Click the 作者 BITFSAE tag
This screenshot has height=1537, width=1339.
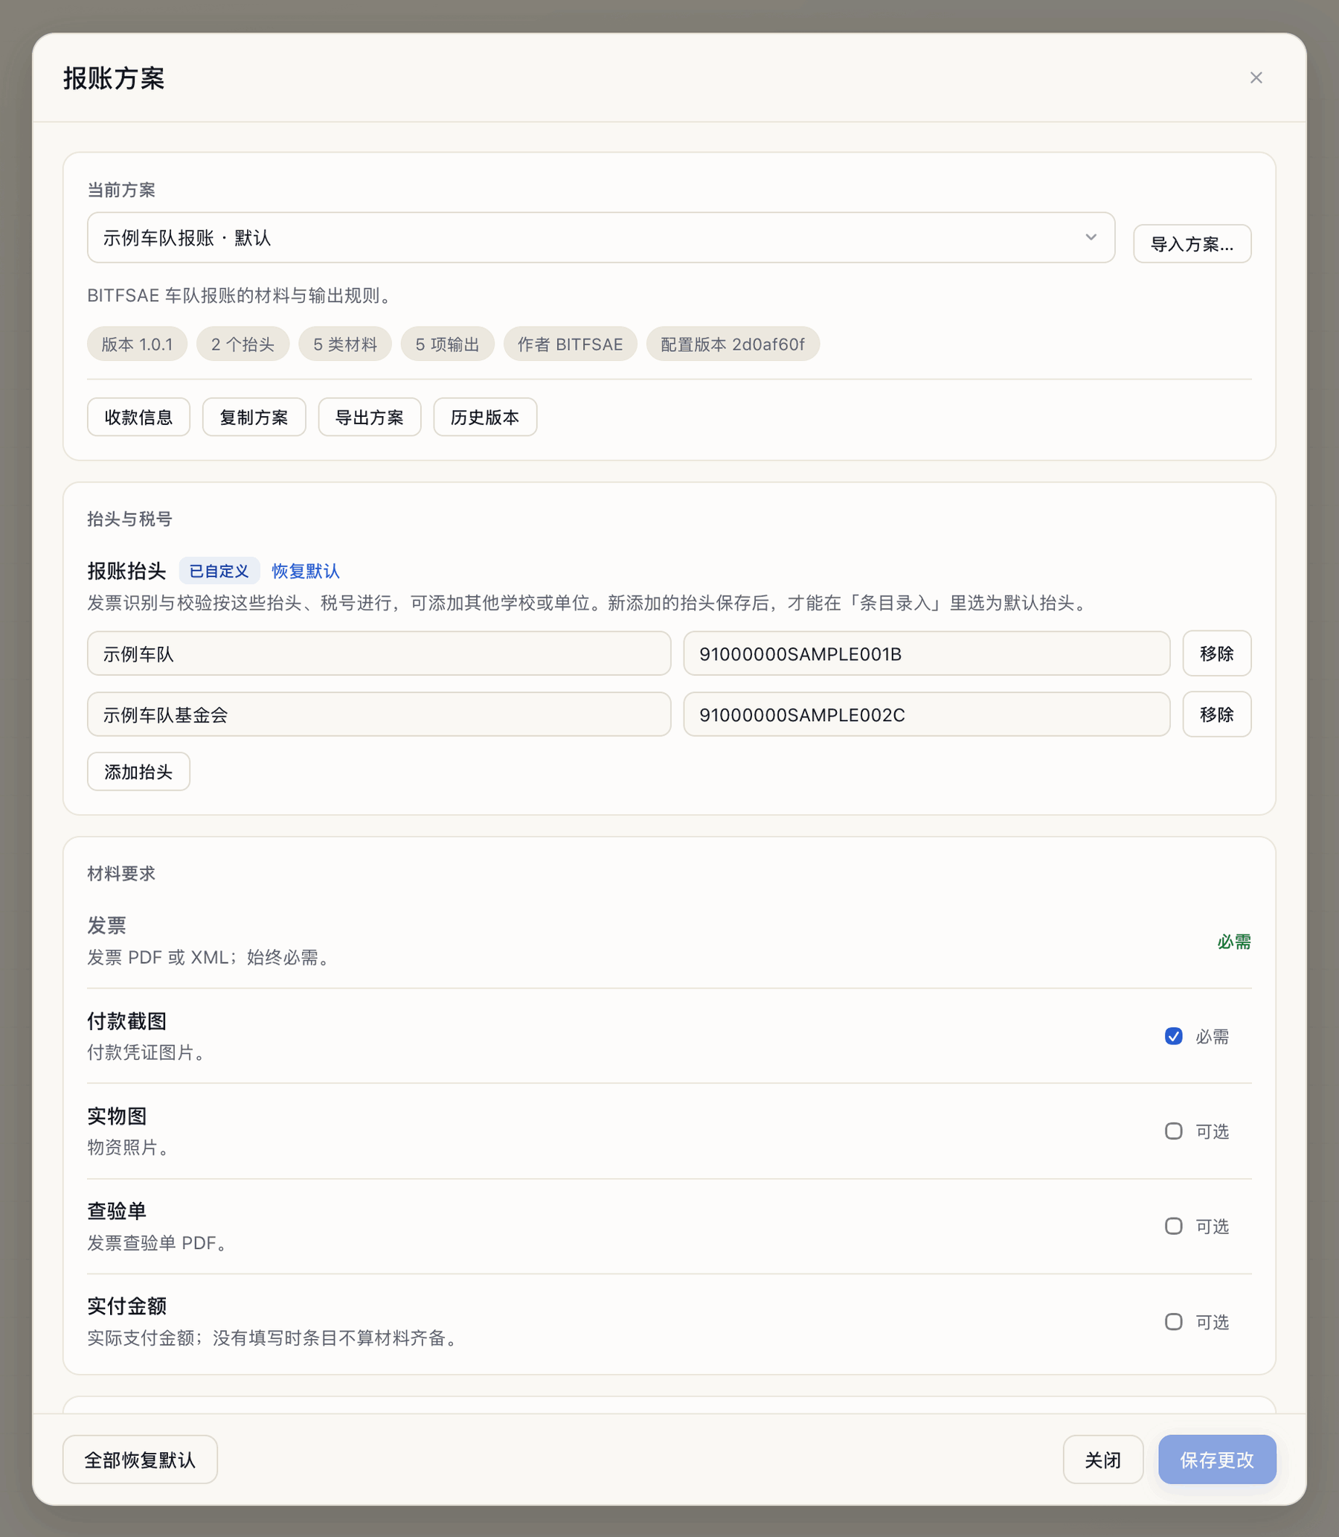[570, 344]
